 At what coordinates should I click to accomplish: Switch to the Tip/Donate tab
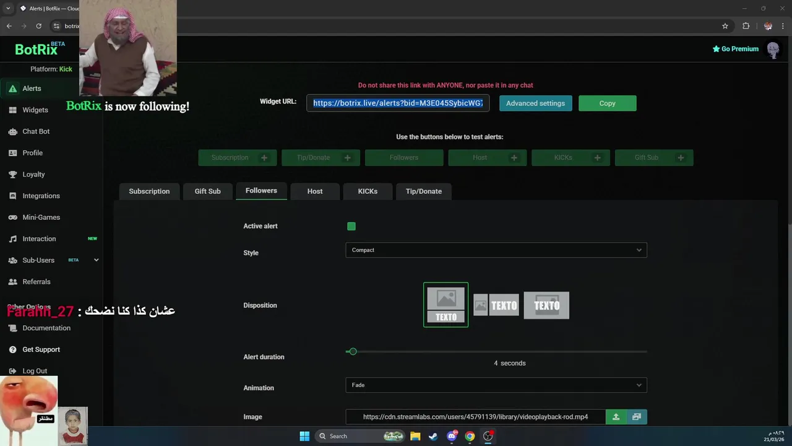coord(424,191)
